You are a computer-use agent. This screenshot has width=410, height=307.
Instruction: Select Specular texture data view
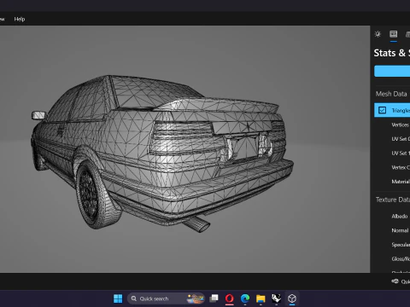401,245
